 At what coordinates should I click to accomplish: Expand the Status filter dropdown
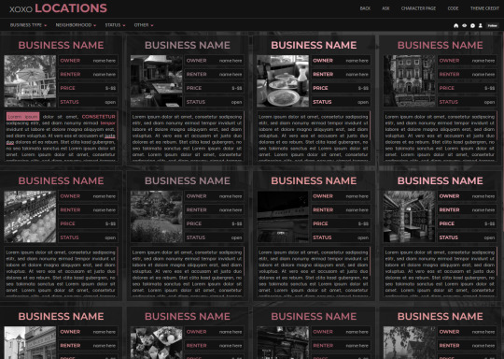point(115,25)
